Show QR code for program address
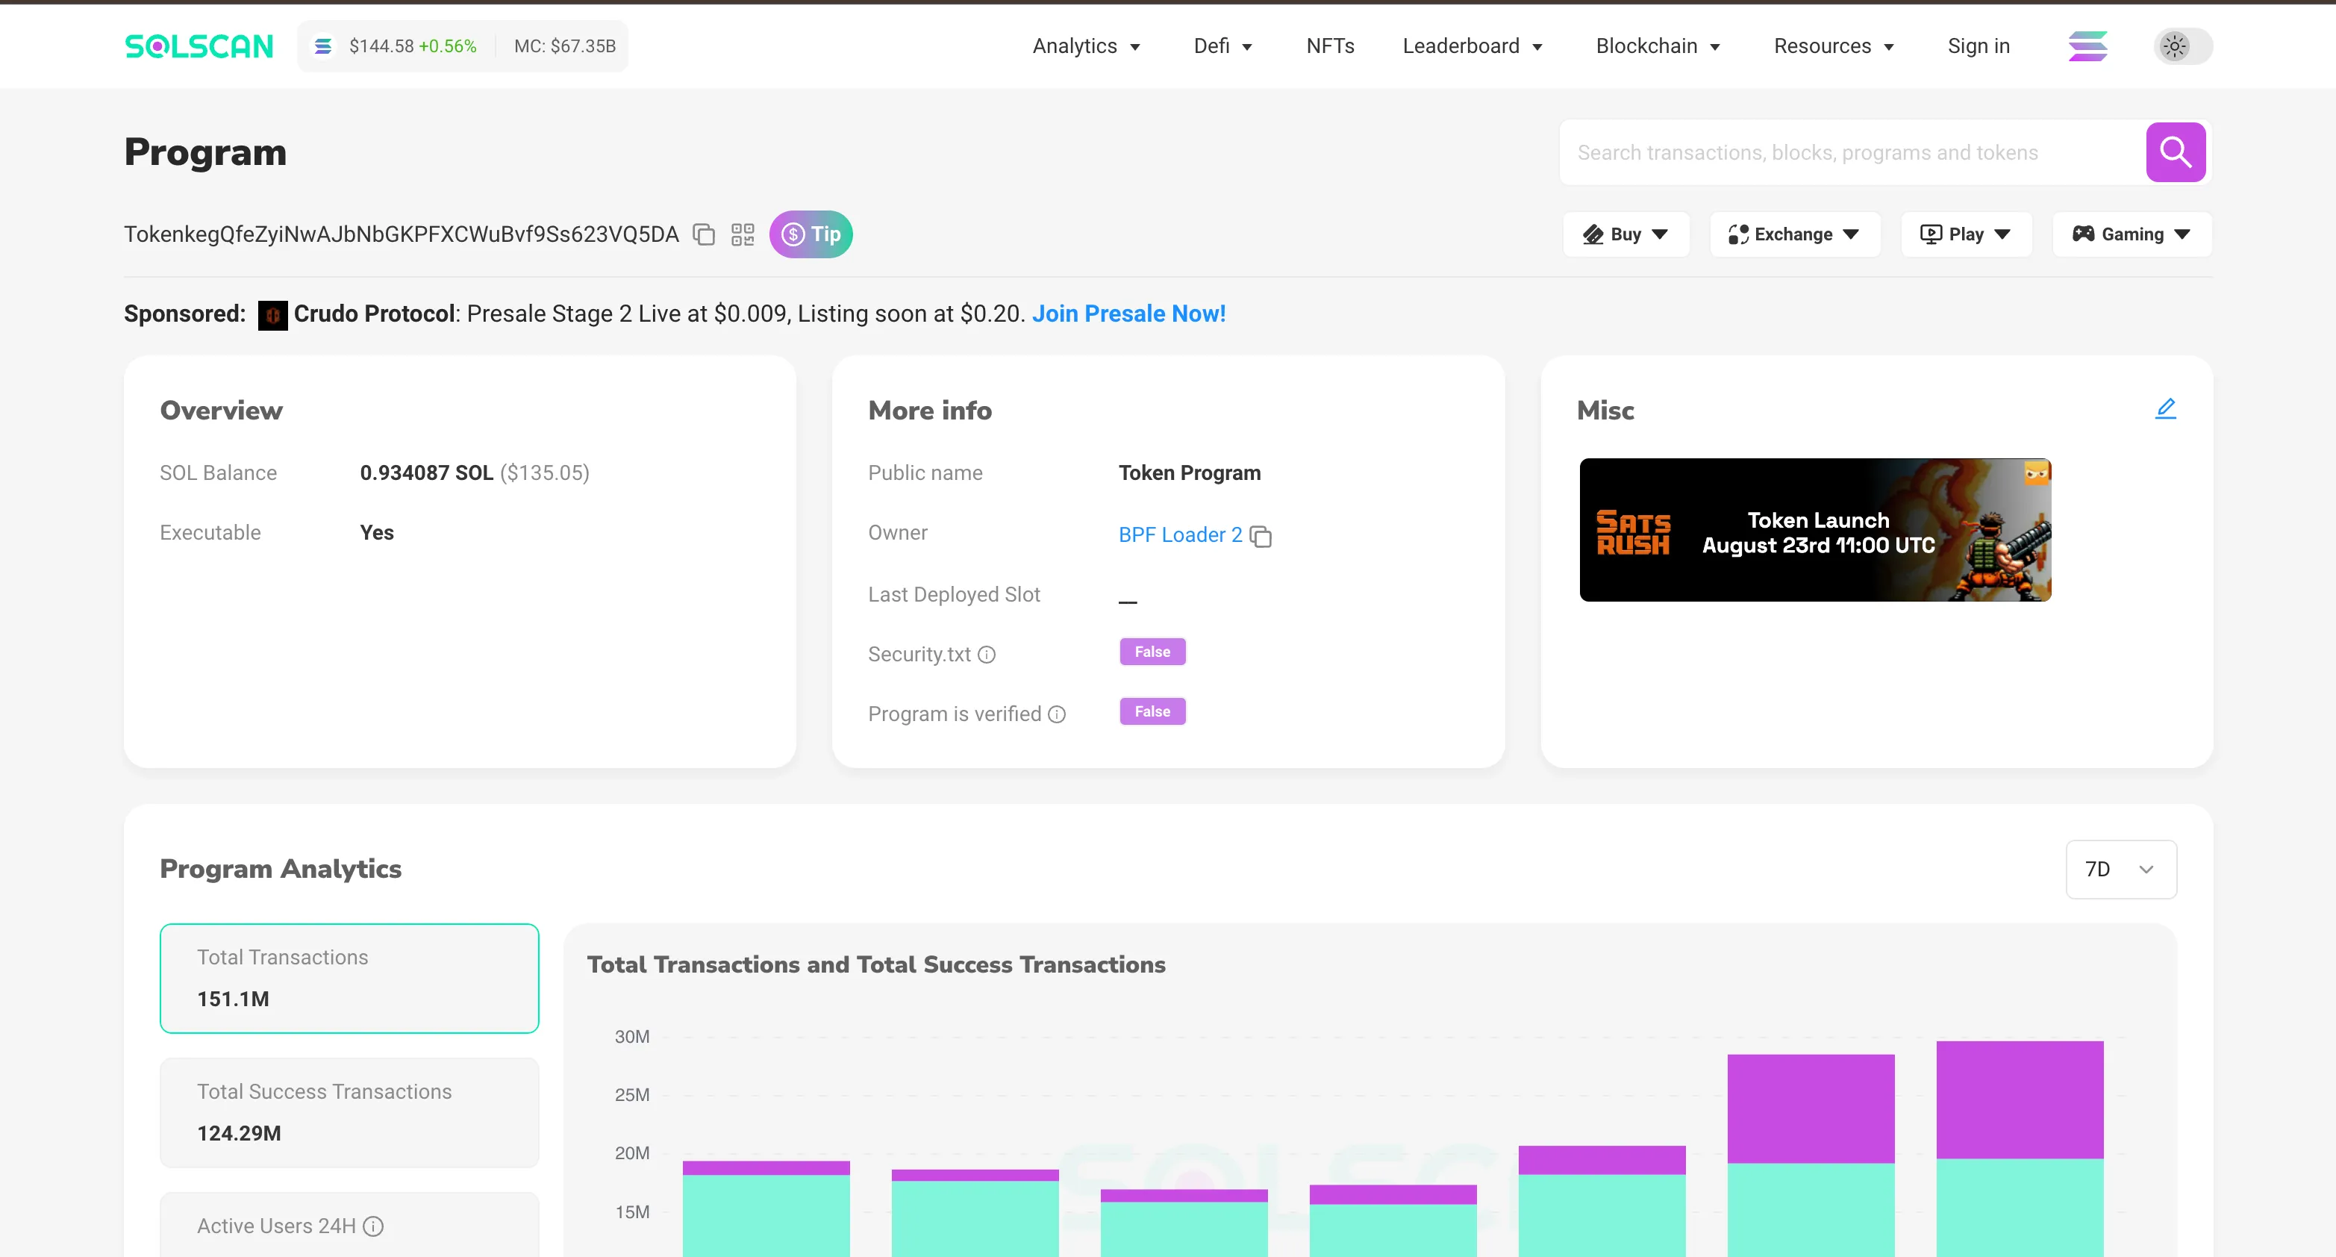2336x1257 pixels. click(743, 235)
